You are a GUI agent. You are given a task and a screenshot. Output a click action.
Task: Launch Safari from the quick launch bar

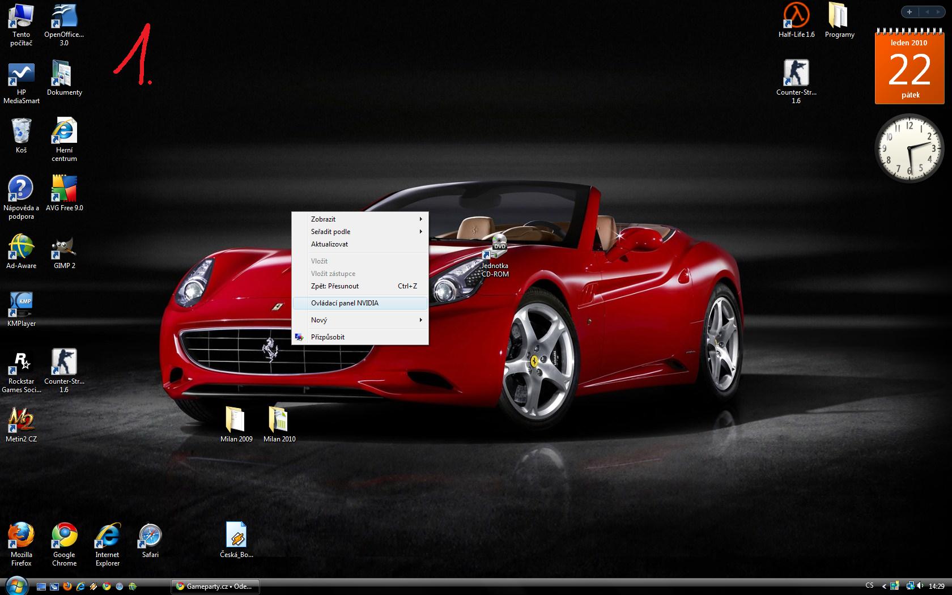tap(120, 586)
